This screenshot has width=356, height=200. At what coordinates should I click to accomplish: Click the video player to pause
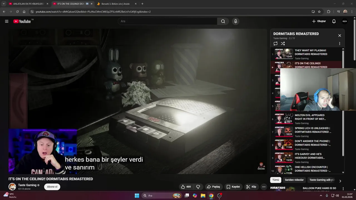(x=138, y=101)
